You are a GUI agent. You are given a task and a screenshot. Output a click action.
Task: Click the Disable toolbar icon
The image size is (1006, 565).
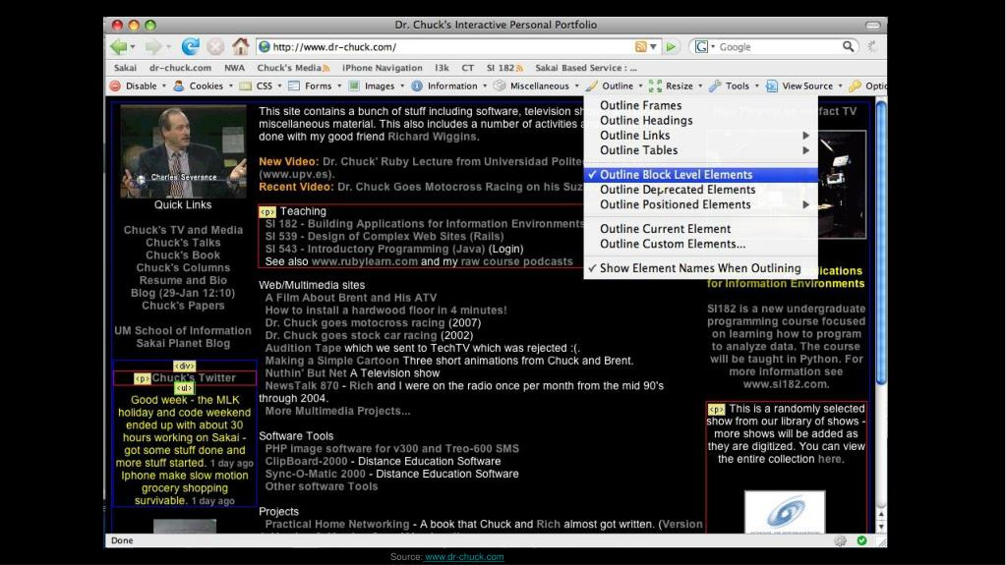(x=115, y=85)
